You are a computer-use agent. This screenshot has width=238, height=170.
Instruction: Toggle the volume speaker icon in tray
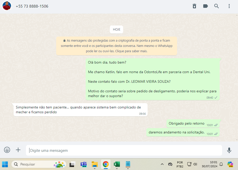[x=195, y=164]
